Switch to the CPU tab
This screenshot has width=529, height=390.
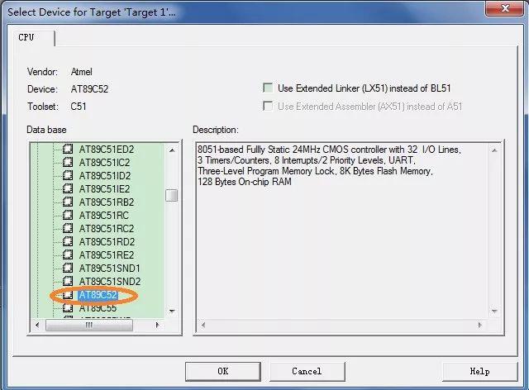click(x=26, y=37)
